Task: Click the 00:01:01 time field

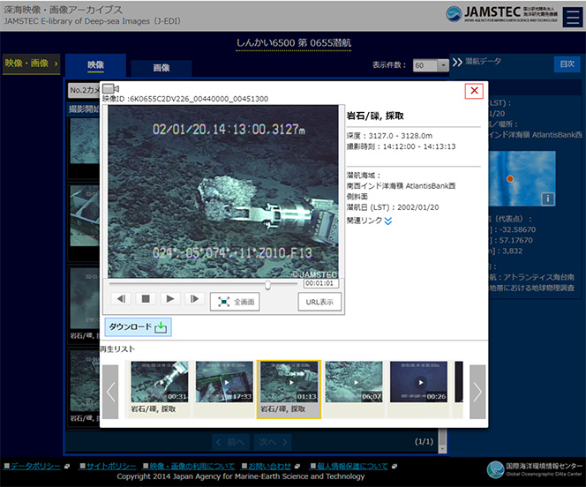Action: point(321,283)
